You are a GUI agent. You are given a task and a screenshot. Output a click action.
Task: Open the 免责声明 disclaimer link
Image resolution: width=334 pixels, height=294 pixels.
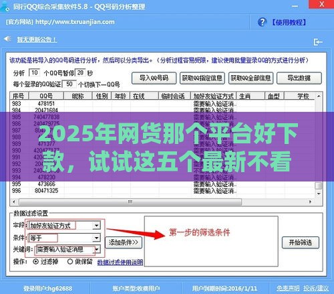point(288,289)
